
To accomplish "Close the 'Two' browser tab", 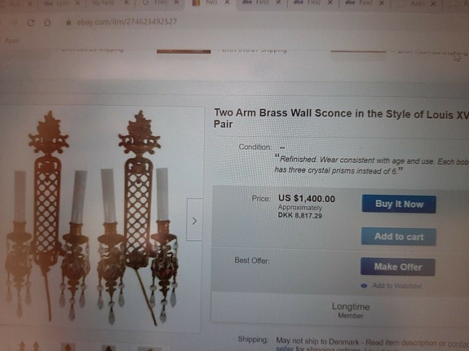I will [227, 2].
